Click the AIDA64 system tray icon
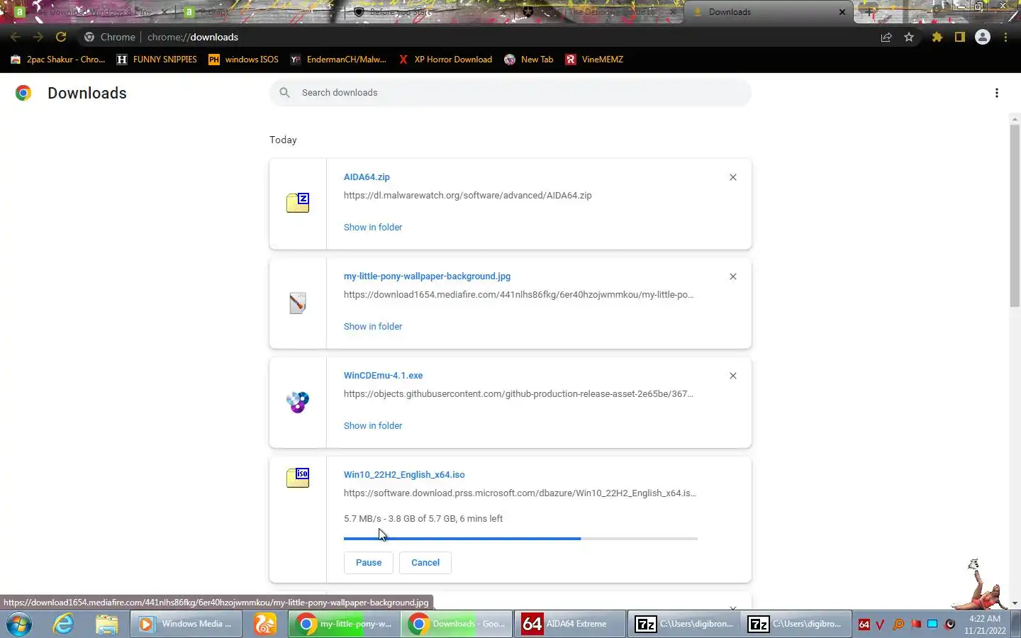 864,625
